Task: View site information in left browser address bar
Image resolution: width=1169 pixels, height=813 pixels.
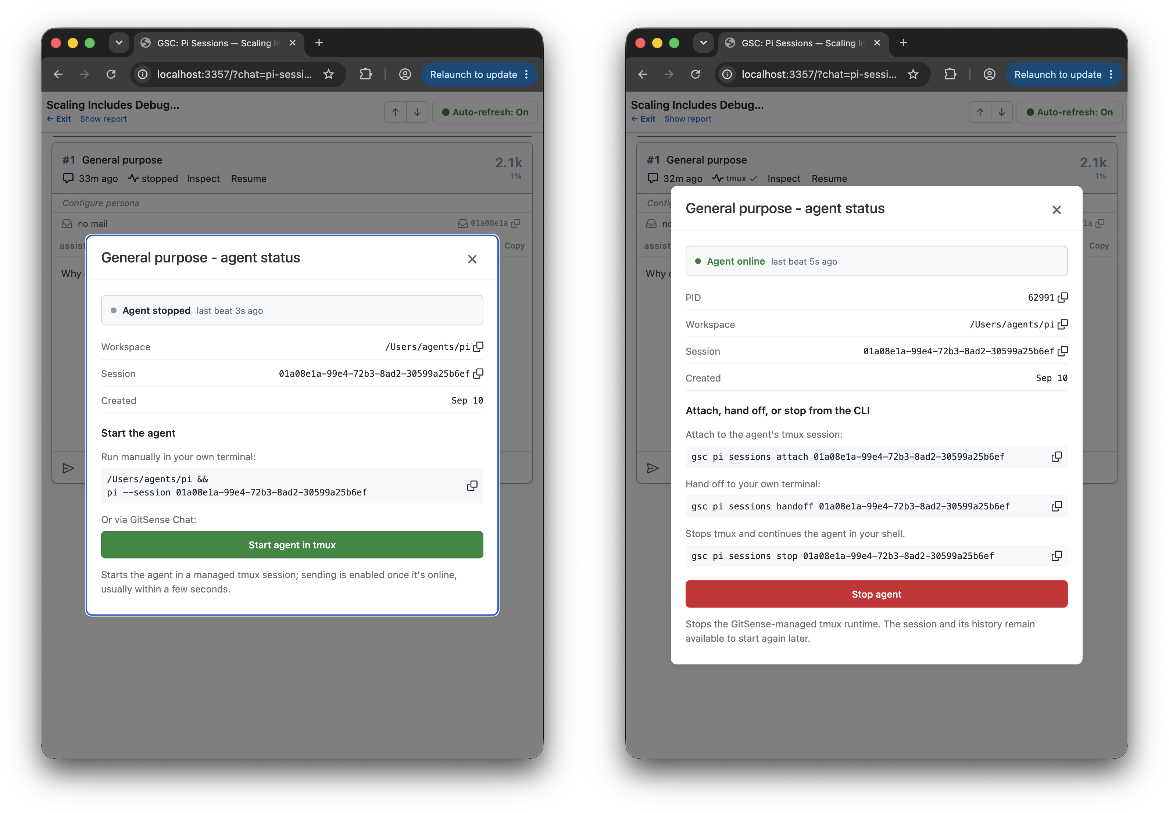Action: [143, 74]
